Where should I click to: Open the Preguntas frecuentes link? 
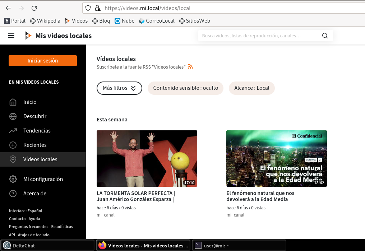29,227
